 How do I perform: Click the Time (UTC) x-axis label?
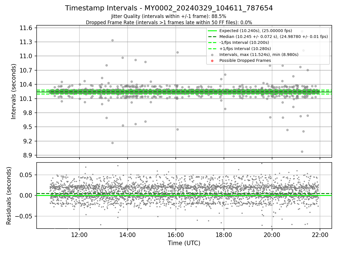click(184, 243)
